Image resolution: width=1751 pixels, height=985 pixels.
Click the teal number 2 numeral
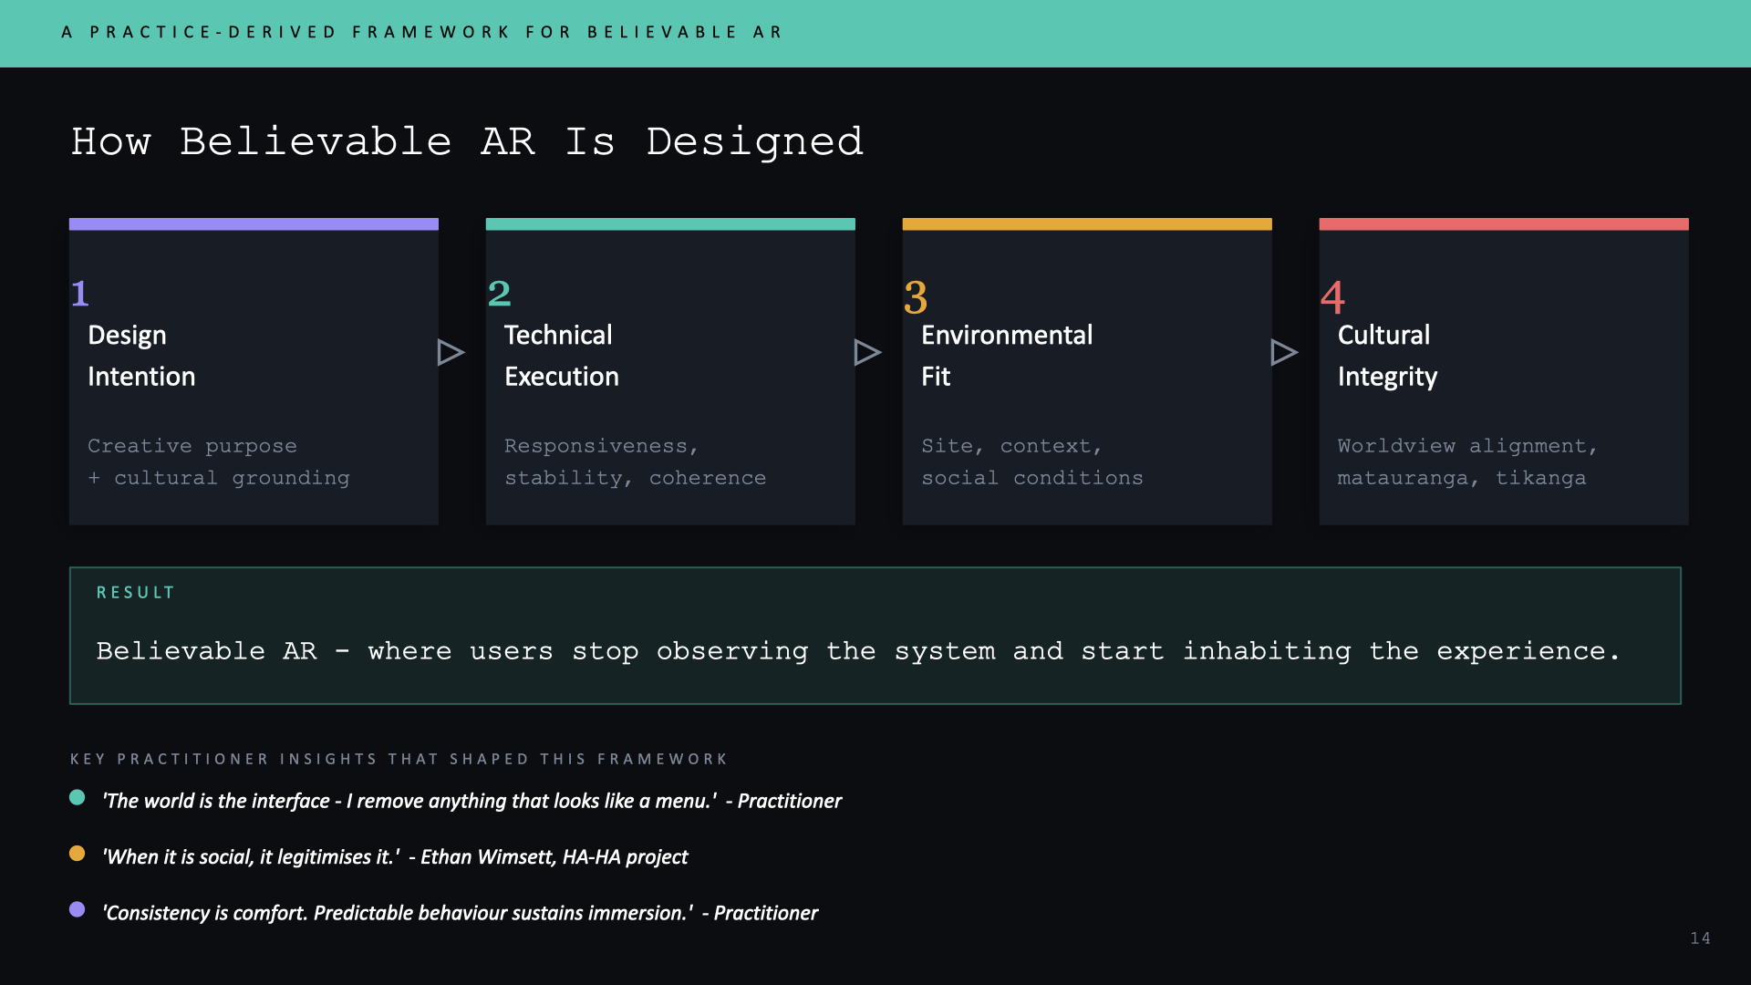499,294
